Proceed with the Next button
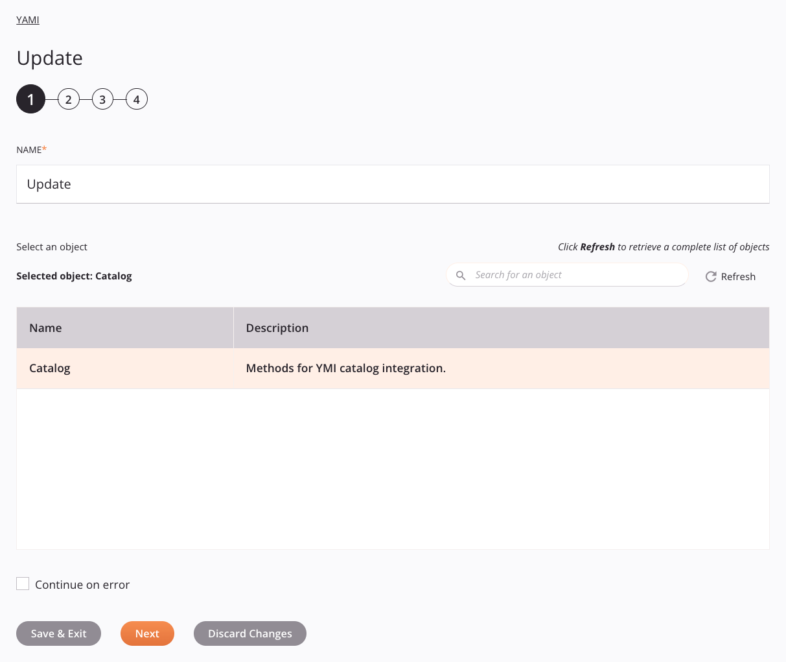The width and height of the screenshot is (786, 662). [x=147, y=633]
